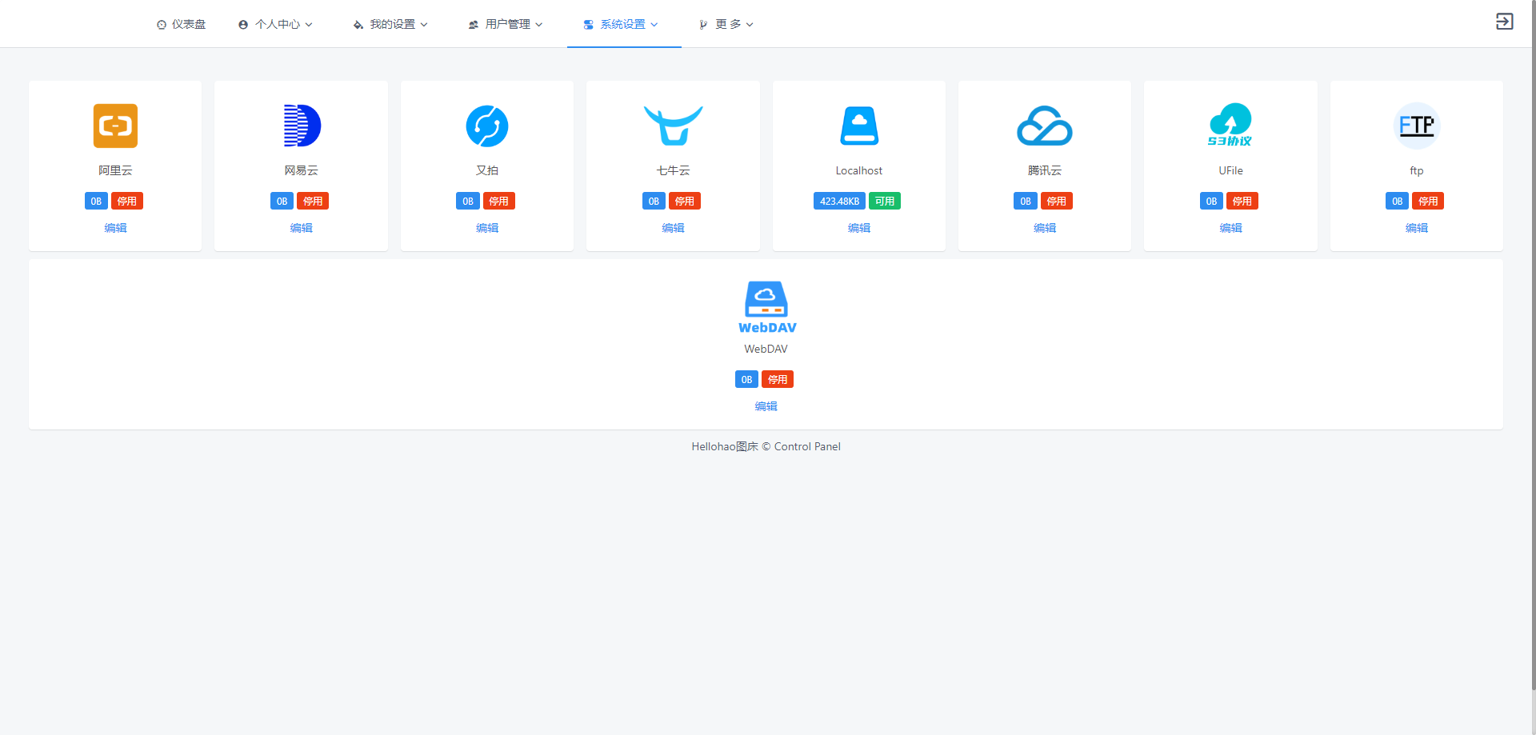Open the 系统设置 menu

(624, 24)
